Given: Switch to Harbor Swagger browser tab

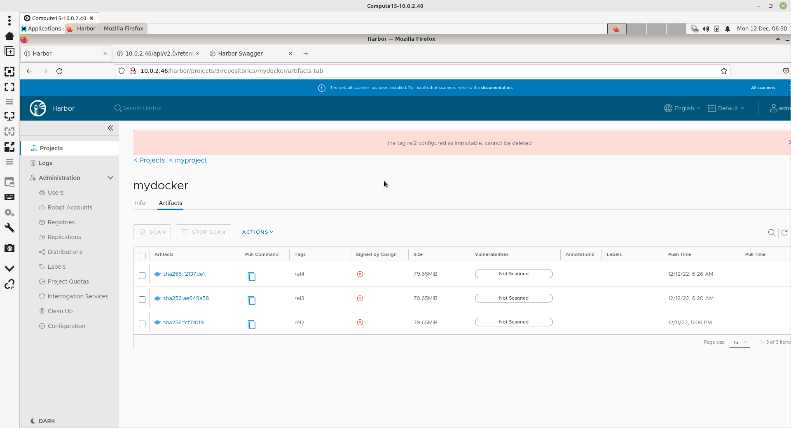Looking at the screenshot, I should pyautogui.click(x=240, y=53).
